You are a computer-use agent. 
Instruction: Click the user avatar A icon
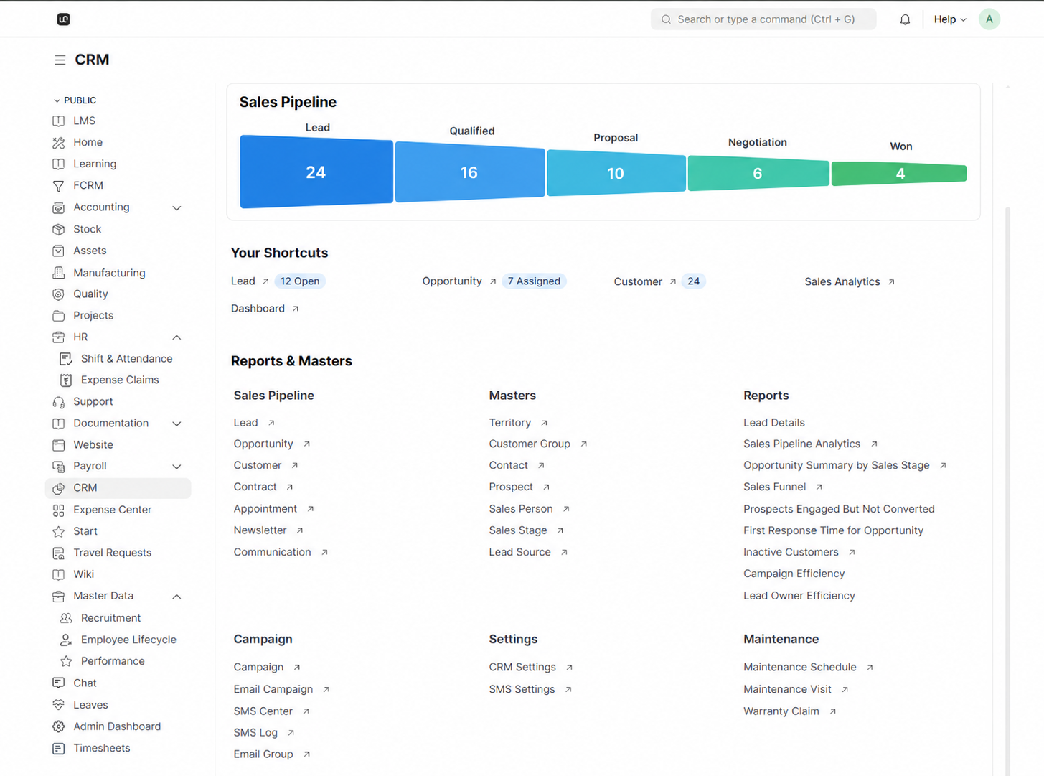tap(989, 19)
